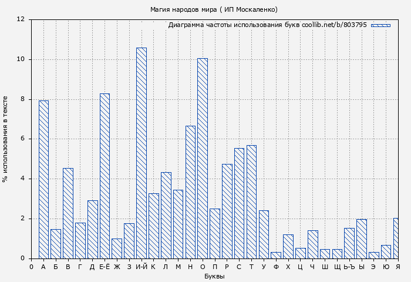Select the bar for letter С
Viewport: 411px width, 282px height.
239,203
